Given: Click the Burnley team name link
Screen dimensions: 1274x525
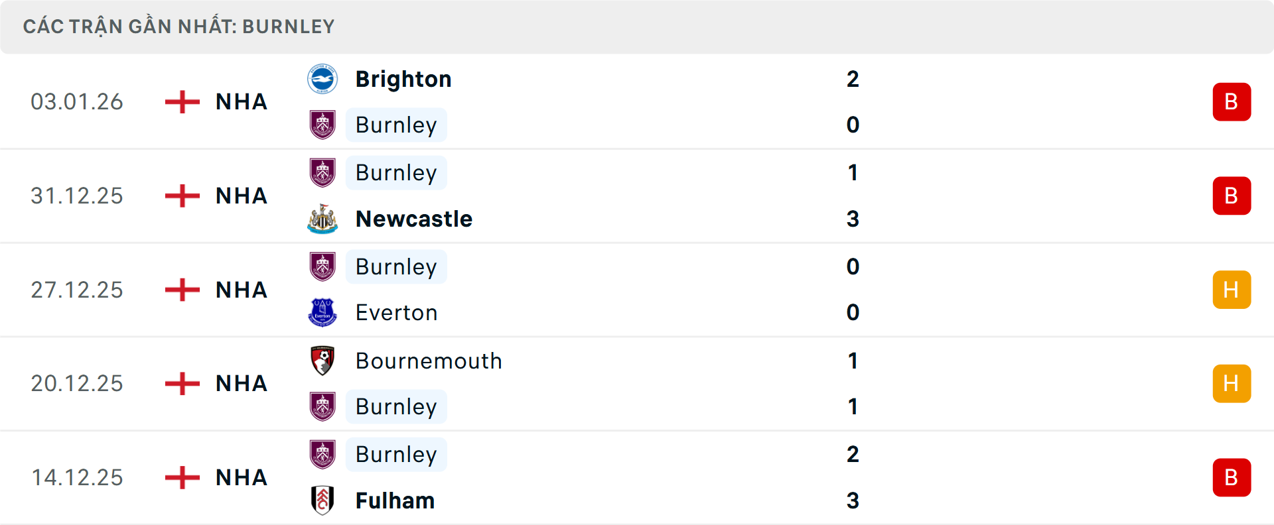Looking at the screenshot, I should coord(396,125).
